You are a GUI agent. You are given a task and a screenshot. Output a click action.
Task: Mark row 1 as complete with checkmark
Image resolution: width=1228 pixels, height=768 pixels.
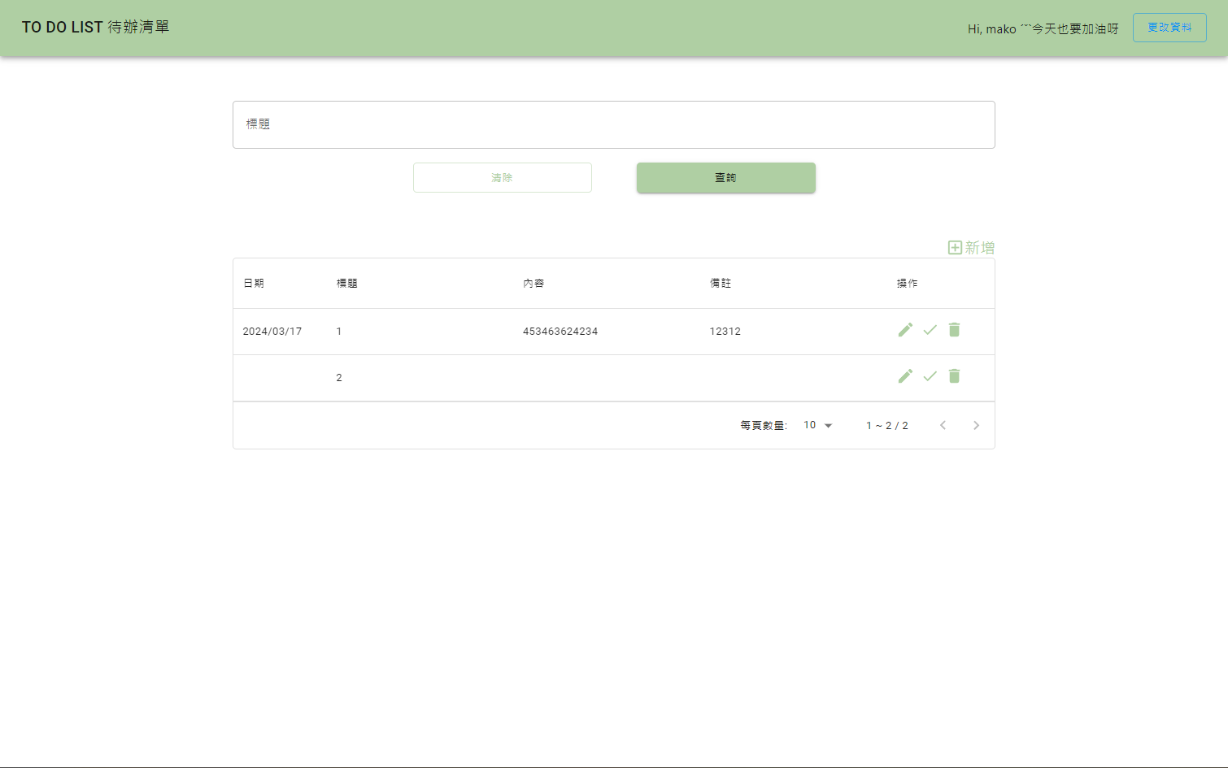[930, 330]
